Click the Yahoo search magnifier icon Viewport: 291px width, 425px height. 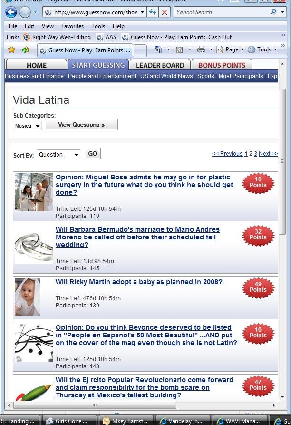coord(273,12)
